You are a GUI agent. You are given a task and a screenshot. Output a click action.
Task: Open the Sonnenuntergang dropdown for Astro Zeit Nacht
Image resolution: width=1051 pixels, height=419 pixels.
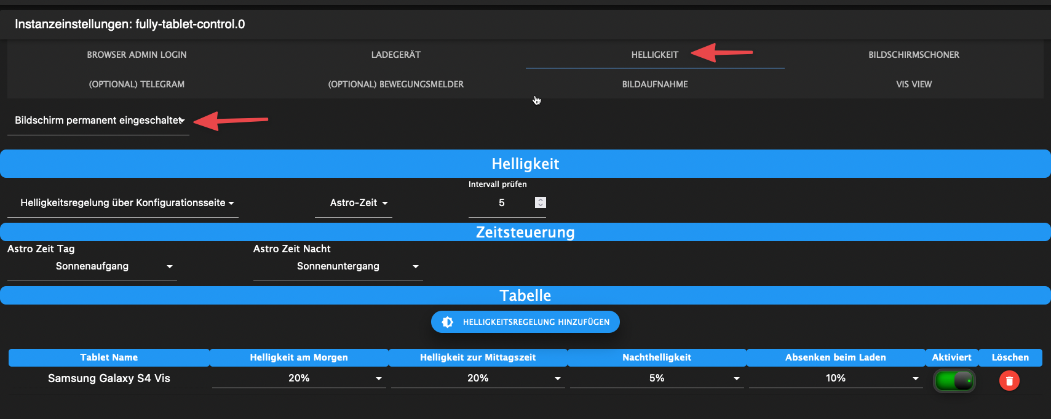pyautogui.click(x=338, y=266)
